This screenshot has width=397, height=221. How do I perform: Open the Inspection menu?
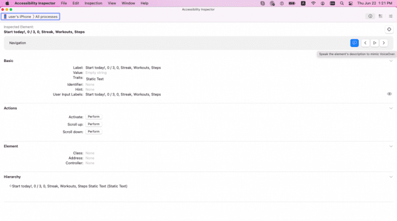click(93, 3)
